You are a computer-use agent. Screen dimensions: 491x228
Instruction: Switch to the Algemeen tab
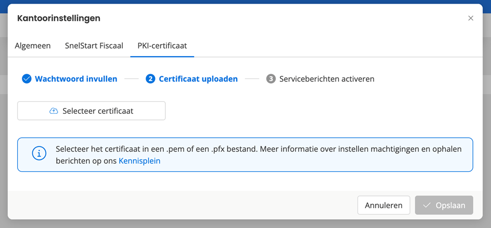pos(33,46)
